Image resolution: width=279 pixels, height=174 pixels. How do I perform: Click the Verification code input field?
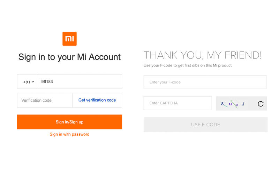pos(45,100)
